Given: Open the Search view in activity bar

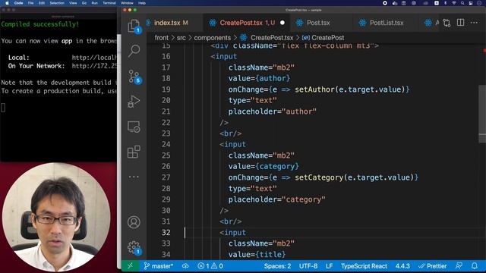Looking at the screenshot, I should coord(134,51).
